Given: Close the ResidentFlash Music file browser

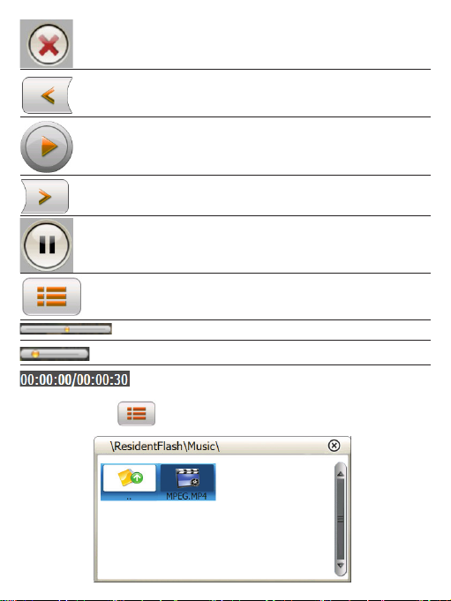Looking at the screenshot, I should tap(334, 446).
